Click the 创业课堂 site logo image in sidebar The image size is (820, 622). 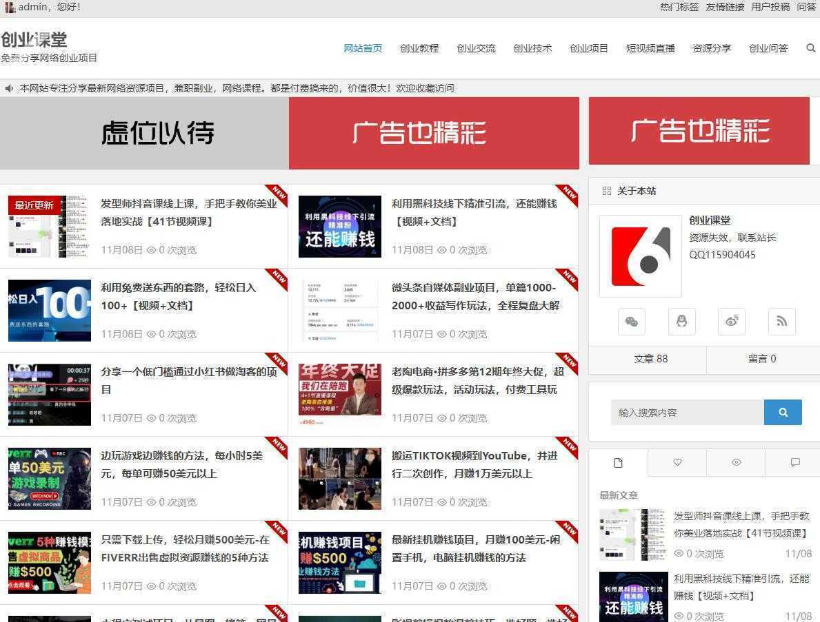(x=641, y=256)
